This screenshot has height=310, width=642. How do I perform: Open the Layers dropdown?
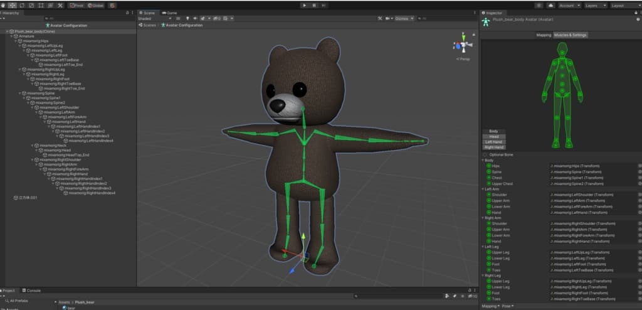594,5
